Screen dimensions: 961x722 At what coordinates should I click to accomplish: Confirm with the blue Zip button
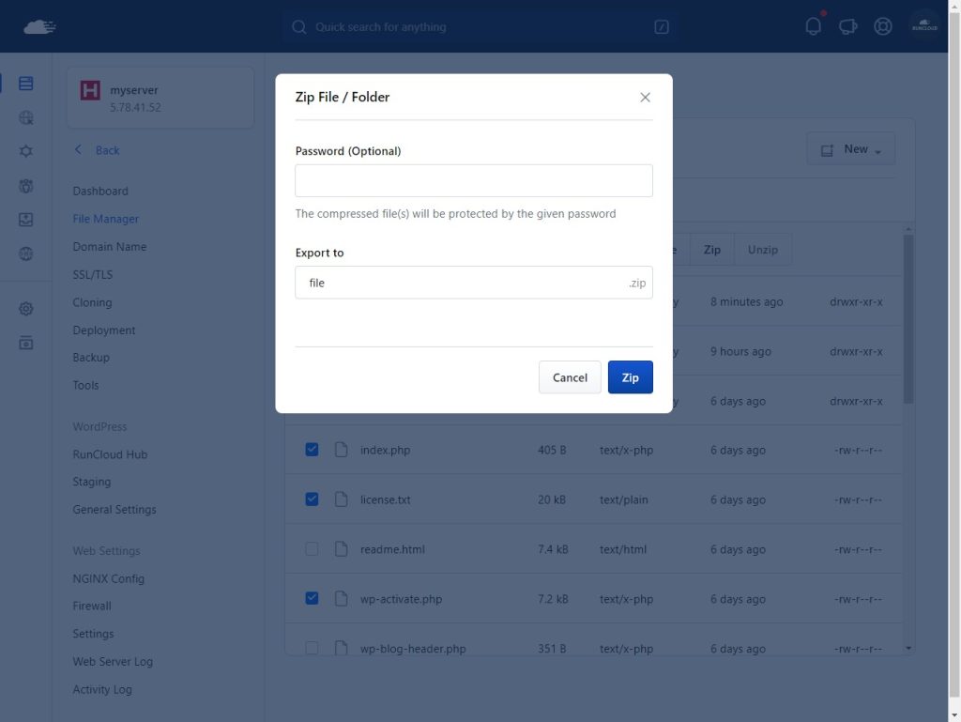(630, 376)
